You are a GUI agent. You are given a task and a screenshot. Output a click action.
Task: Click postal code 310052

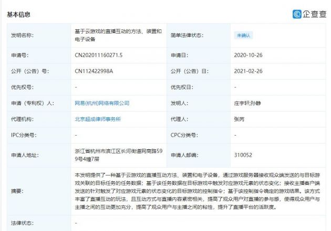243,155
